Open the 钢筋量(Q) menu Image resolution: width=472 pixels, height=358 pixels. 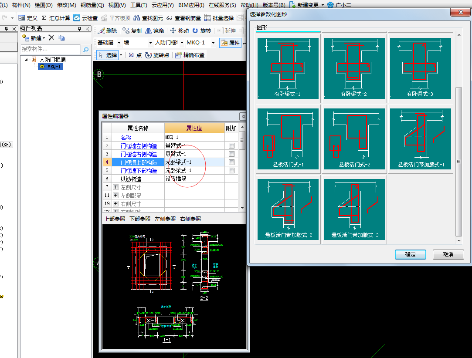click(x=92, y=5)
